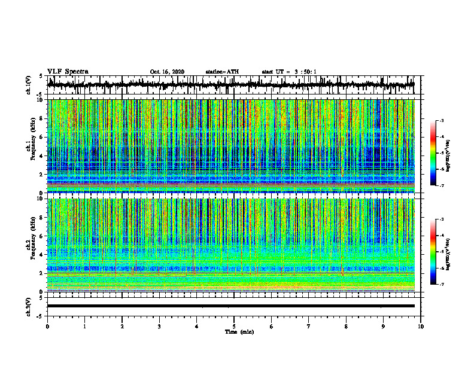
Task: Click the "5" tick on ch.3(V) axis
Action: 41,298
